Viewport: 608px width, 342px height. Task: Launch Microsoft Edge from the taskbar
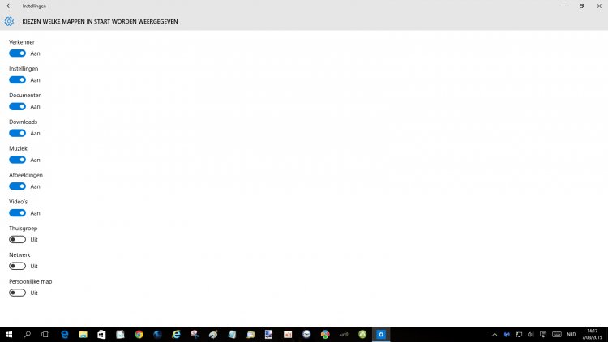[64, 334]
